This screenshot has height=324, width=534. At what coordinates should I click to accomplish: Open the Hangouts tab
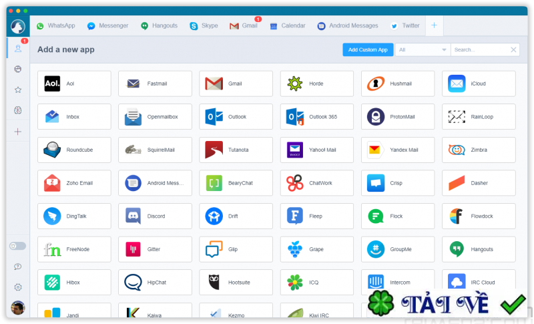point(160,25)
